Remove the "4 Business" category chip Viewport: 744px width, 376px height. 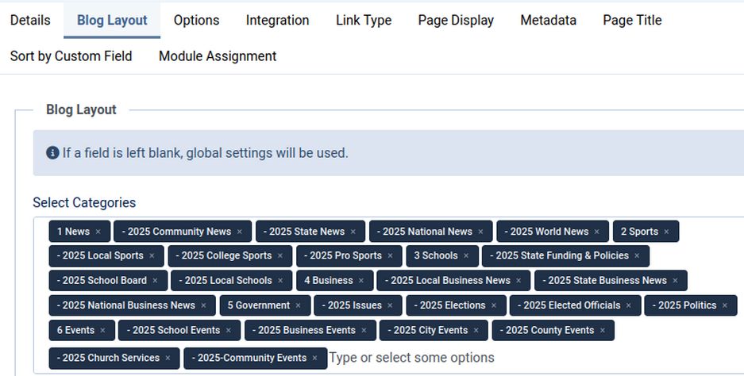click(x=361, y=281)
